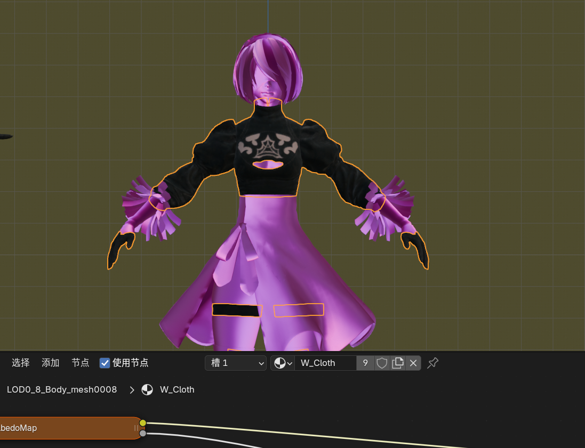Click the resize grip on AbedoMap node
The width and height of the screenshot is (585, 448).
point(136,428)
